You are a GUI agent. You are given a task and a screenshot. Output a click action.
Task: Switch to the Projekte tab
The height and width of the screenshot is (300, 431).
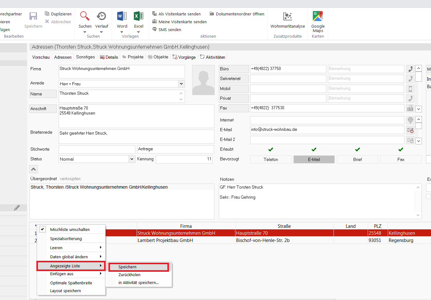[133, 57]
